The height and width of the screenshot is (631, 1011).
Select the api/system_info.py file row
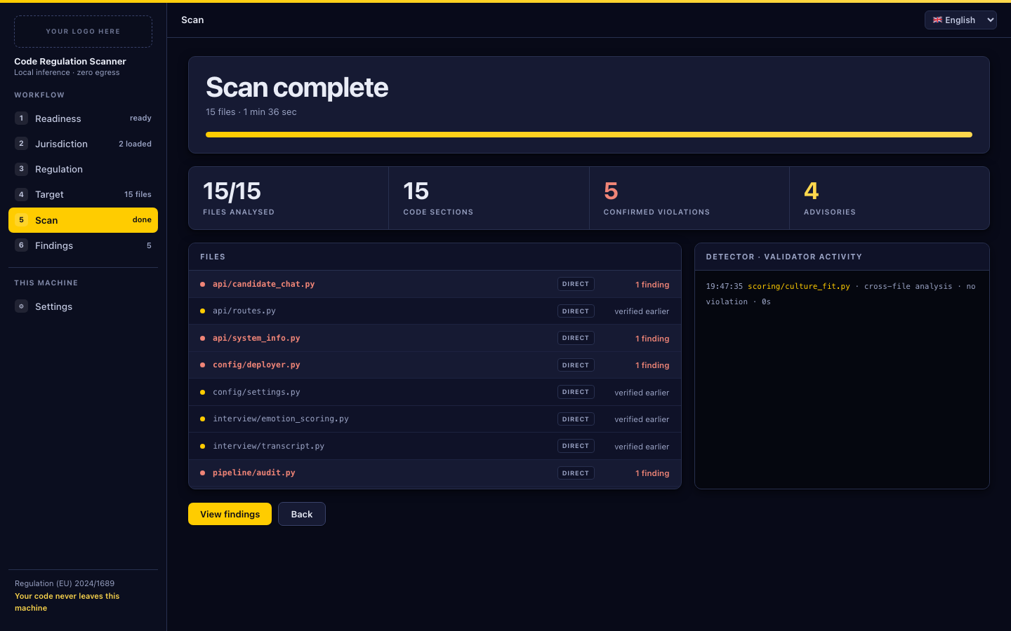[x=435, y=338]
